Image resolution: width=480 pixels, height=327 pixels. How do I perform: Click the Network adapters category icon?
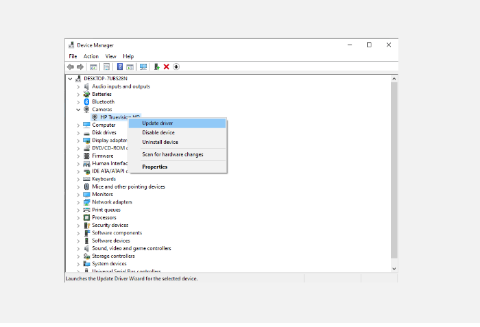click(x=86, y=202)
